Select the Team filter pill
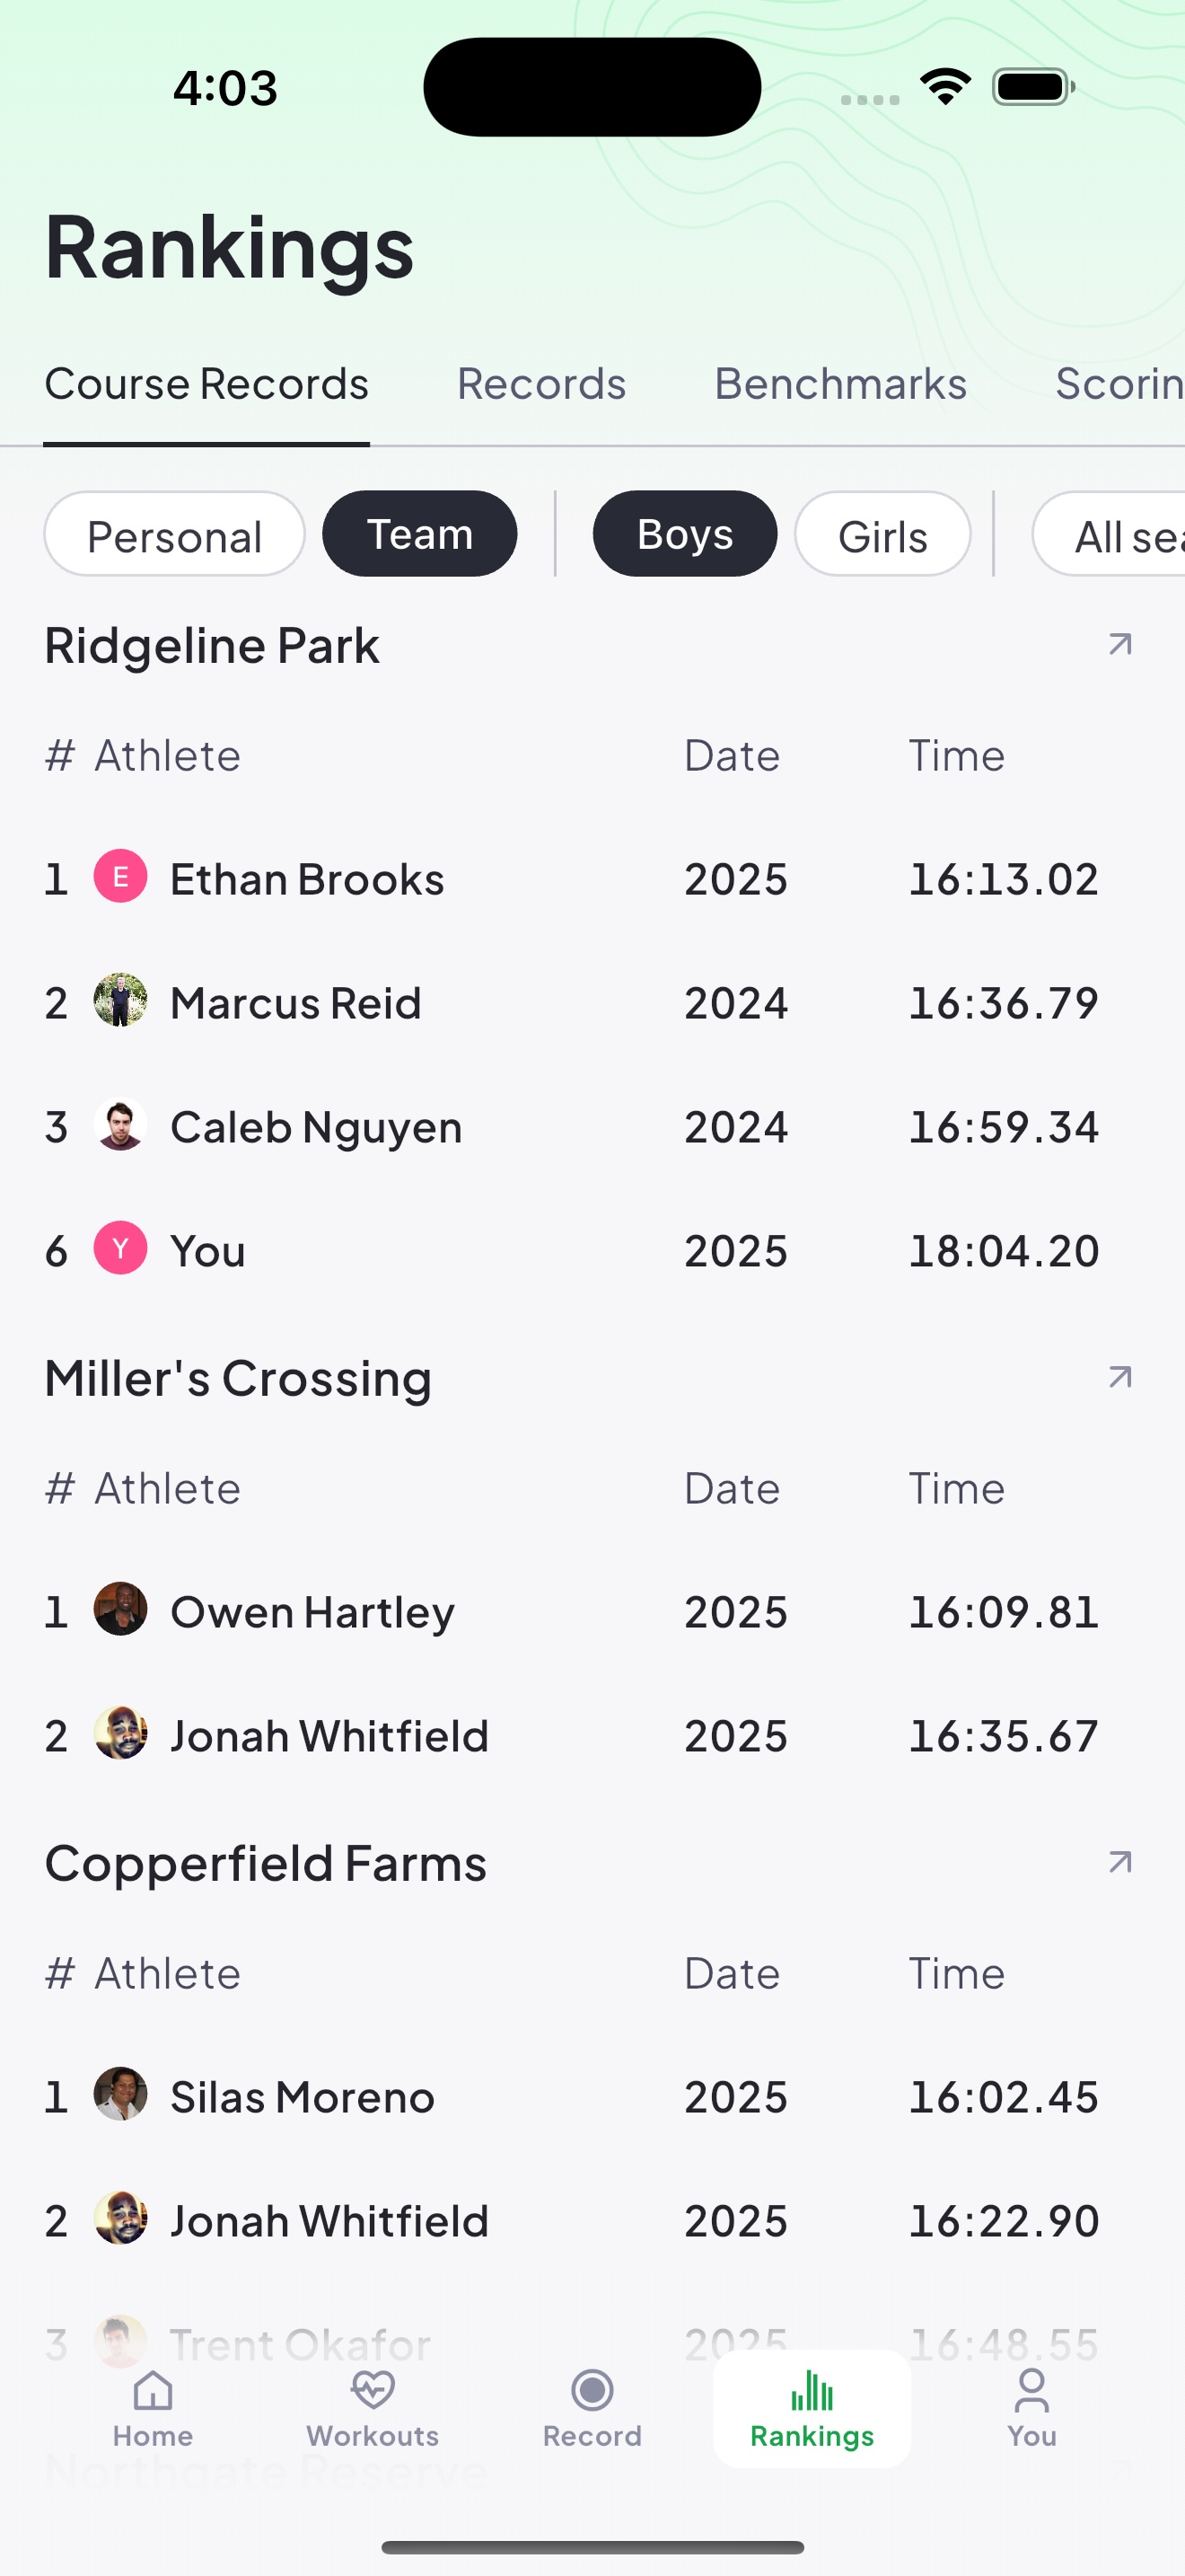This screenshot has height=2576, width=1185. (x=419, y=534)
